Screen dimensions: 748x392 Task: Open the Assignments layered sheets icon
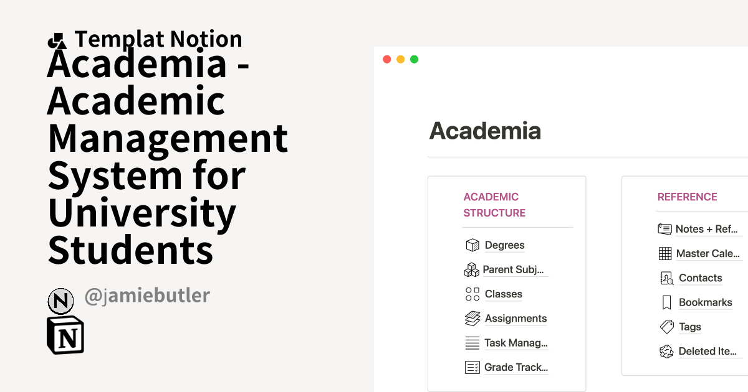[472, 318]
